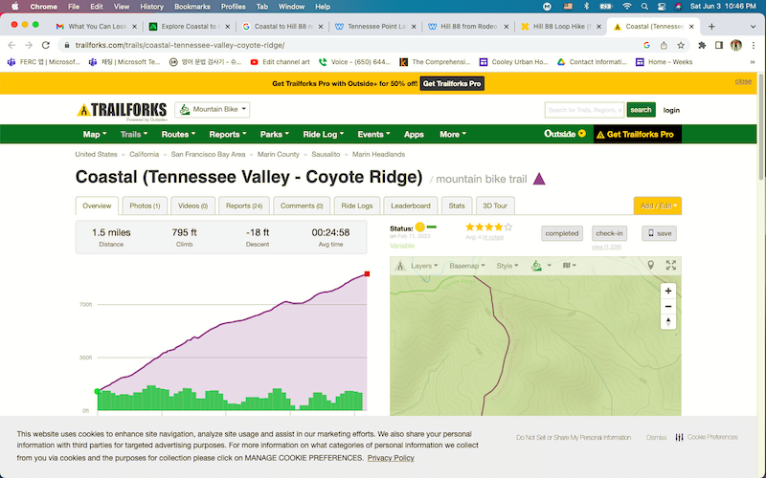
Task: Go to the Apps page
Action: click(414, 134)
